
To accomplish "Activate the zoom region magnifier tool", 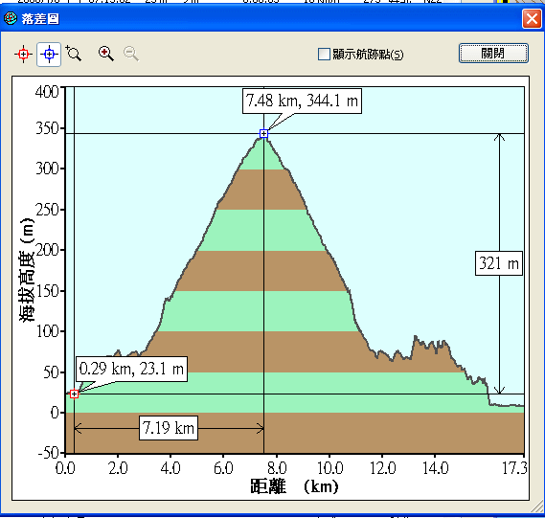I will (x=74, y=54).
